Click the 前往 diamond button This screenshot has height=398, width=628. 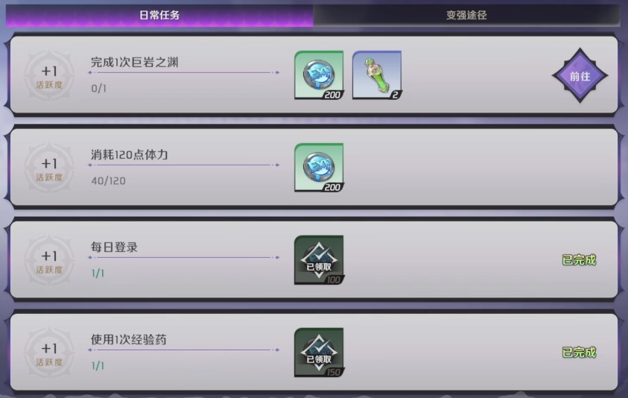[x=580, y=76]
